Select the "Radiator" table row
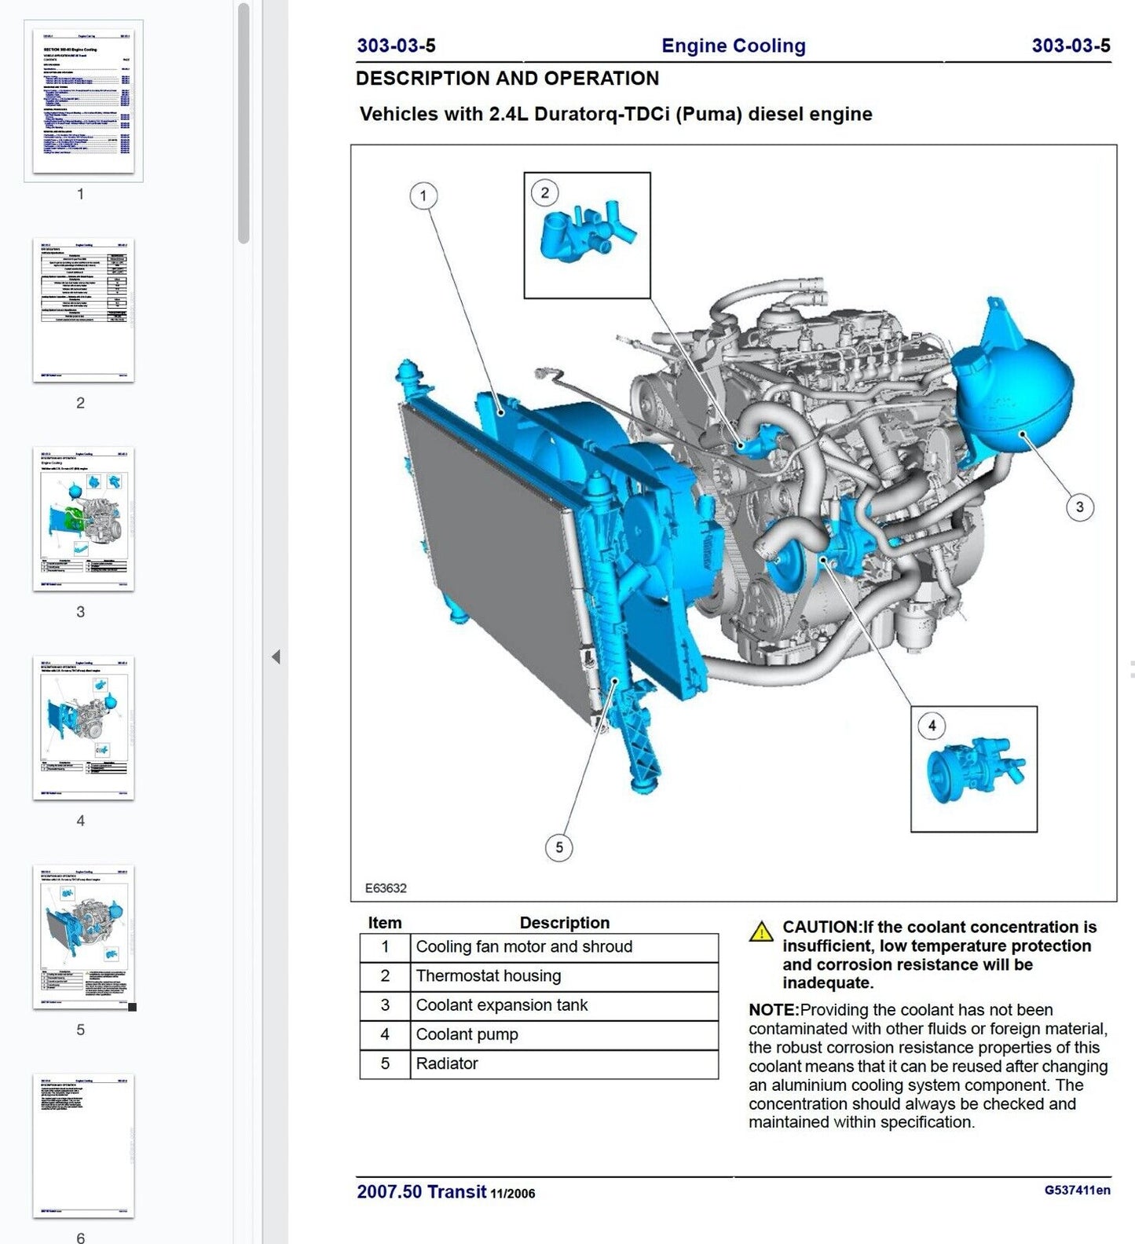Viewport: 1135px width, 1244px height. point(539,1063)
